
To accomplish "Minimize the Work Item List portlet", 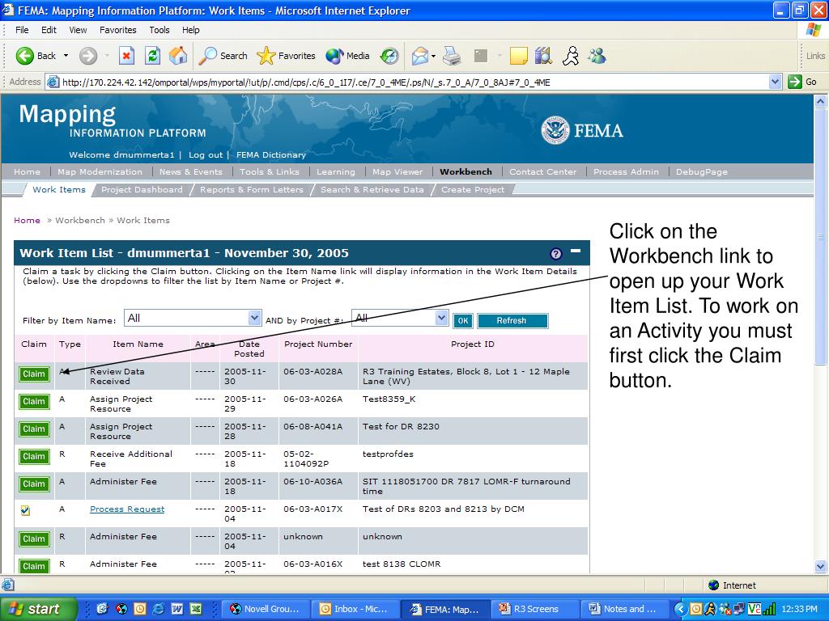I will pos(576,251).
